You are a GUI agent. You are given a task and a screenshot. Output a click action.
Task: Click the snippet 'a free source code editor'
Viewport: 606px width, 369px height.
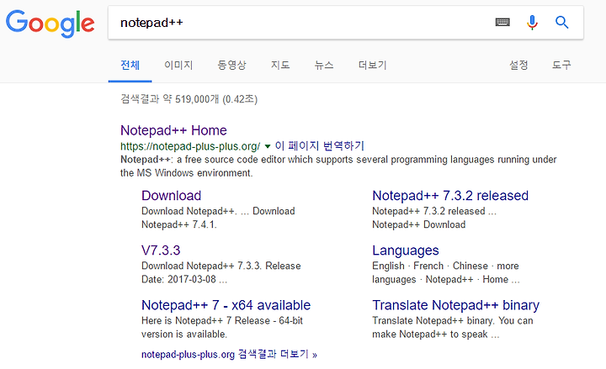(x=231, y=160)
